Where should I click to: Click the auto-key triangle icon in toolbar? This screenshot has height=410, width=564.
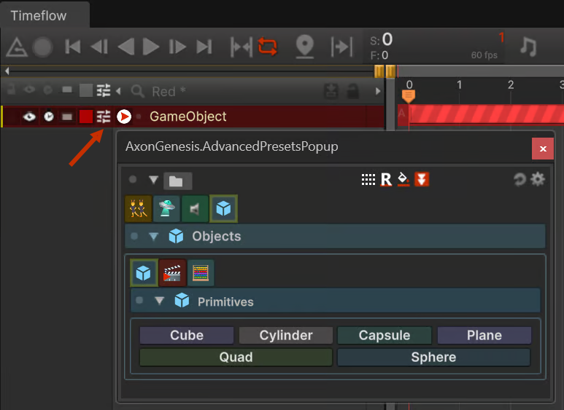click(17, 47)
